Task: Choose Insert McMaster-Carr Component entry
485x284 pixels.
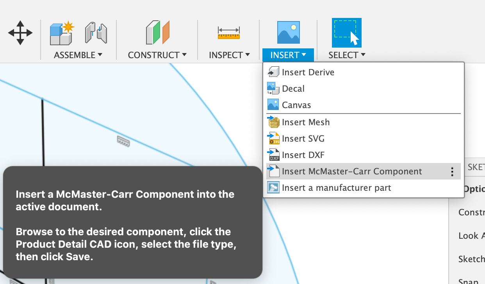Action: tap(364, 171)
